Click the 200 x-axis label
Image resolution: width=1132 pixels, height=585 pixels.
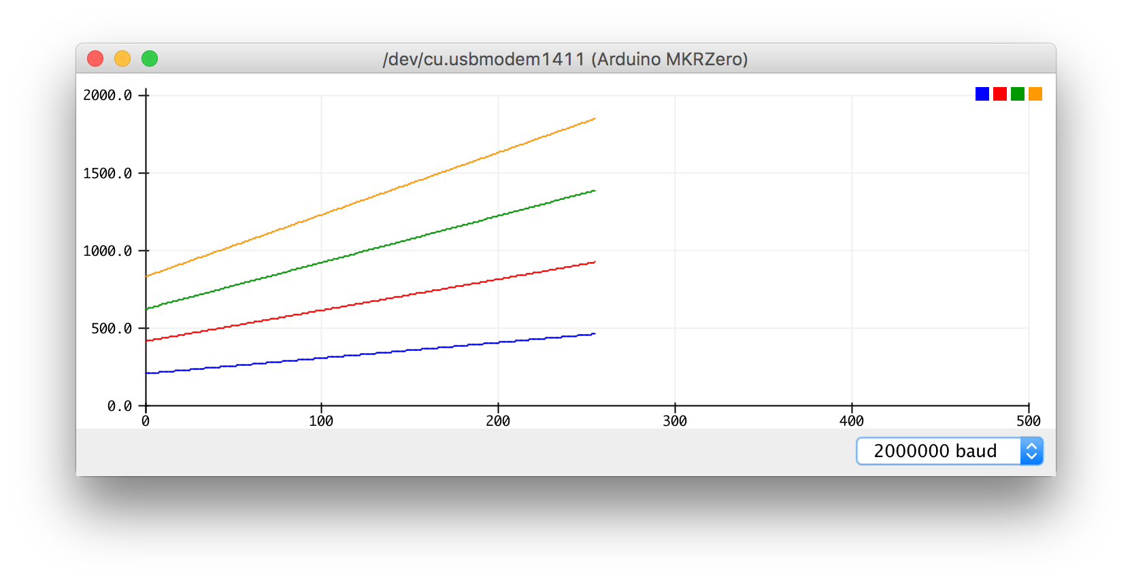tap(498, 421)
